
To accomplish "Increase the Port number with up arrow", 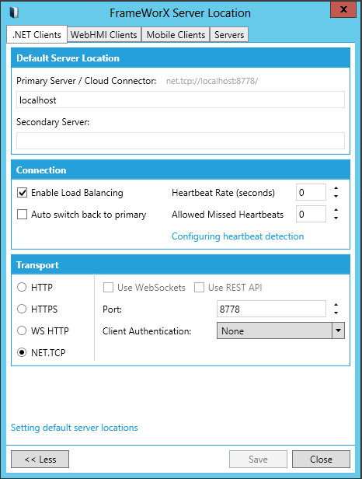I will click(x=336, y=305).
